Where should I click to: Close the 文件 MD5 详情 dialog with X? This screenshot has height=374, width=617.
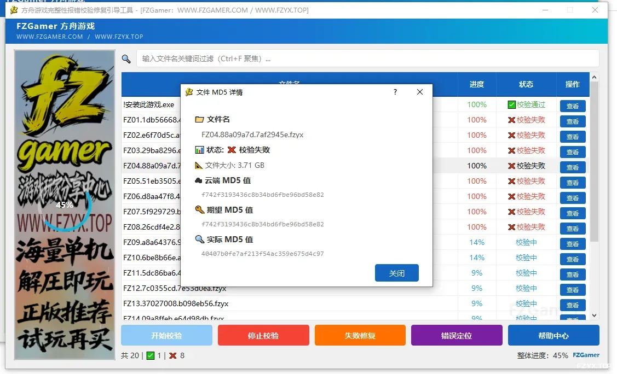[420, 92]
